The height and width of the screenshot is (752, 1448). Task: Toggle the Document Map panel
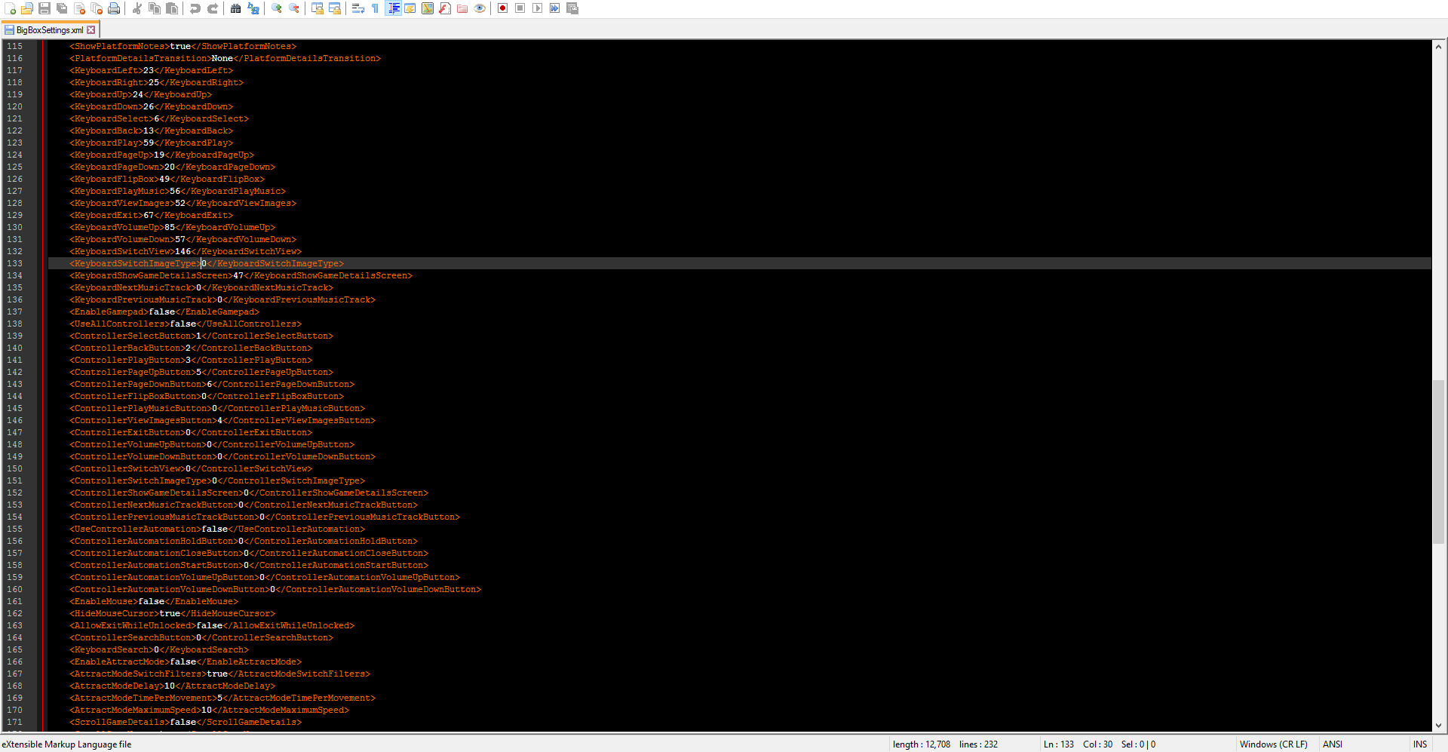pyautogui.click(x=428, y=8)
